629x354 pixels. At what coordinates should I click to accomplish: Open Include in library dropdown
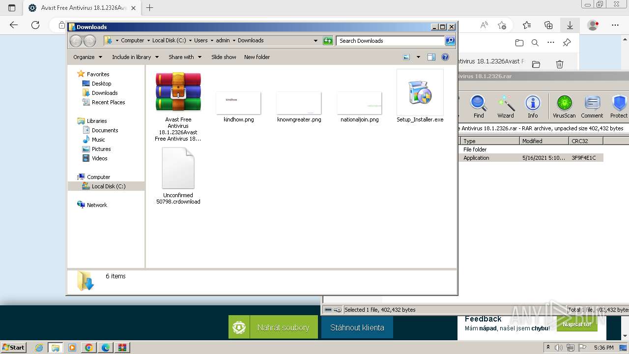135,57
